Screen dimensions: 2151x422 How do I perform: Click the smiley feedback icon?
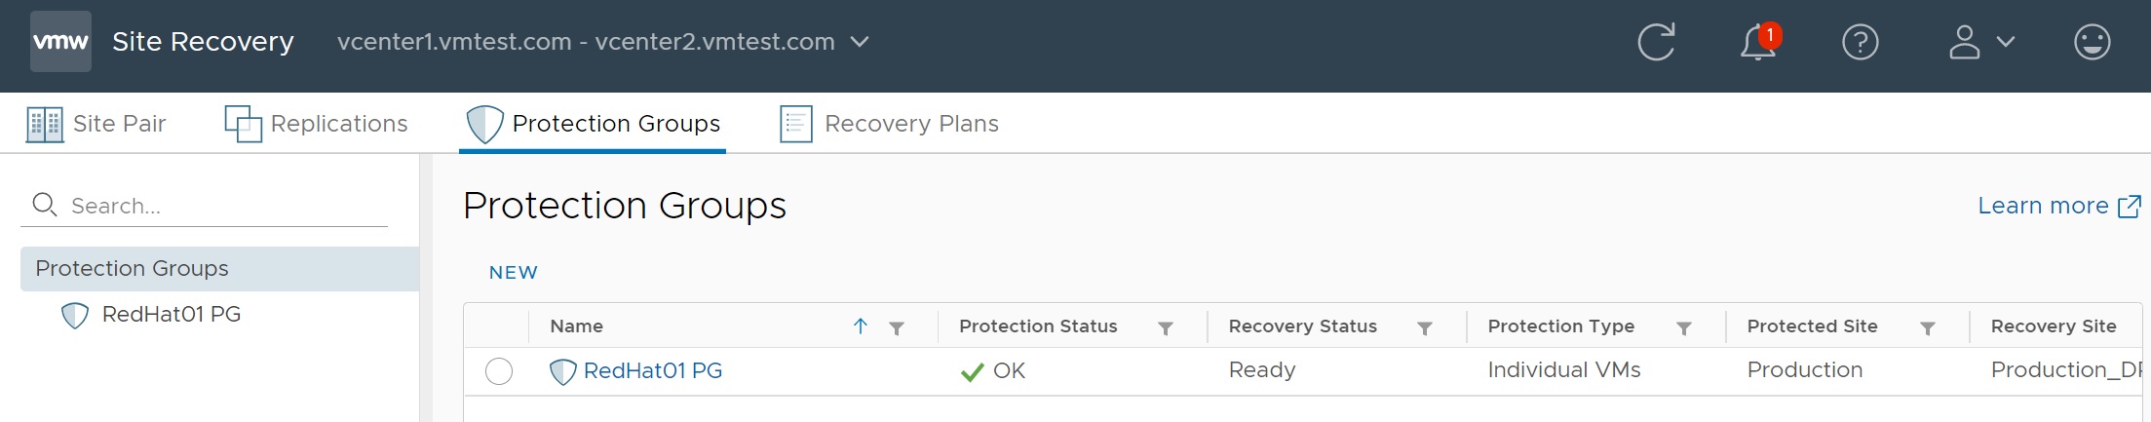[x=2092, y=42]
